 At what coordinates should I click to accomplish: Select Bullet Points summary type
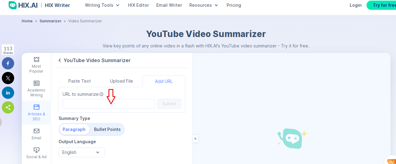(x=107, y=129)
